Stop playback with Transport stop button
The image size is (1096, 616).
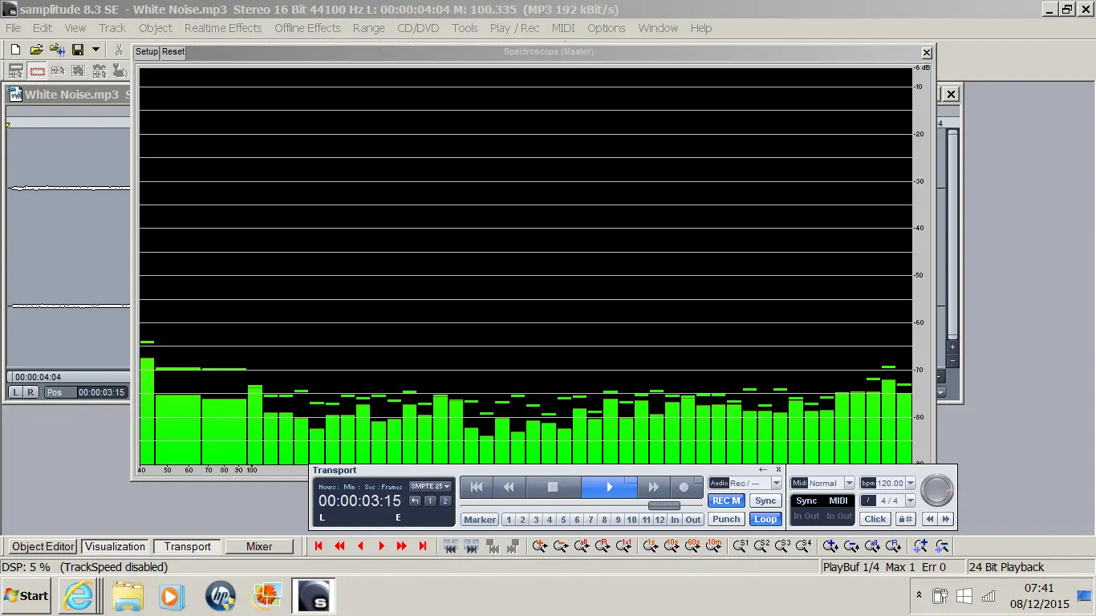coord(553,487)
